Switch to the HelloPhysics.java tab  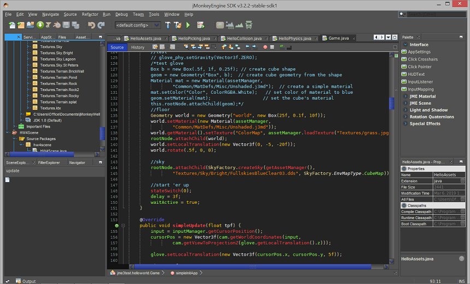coord(295,38)
